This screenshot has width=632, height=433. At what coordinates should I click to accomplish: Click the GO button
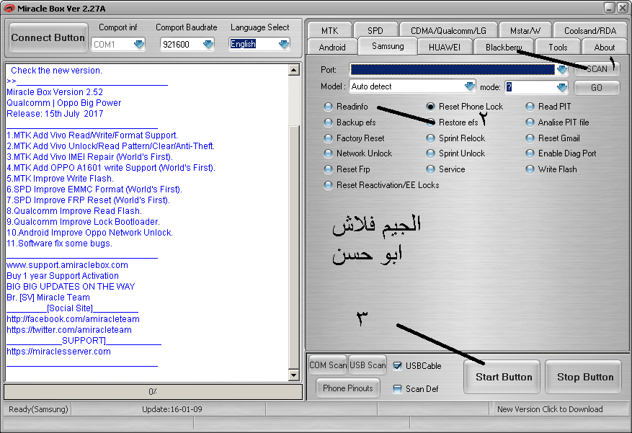[597, 87]
